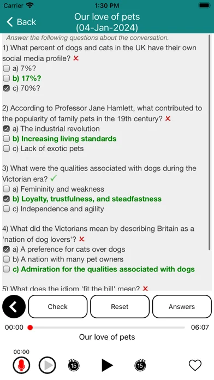Check Admiration for the qualities option
Viewport: 214px width, 380px height.
pos(7,269)
